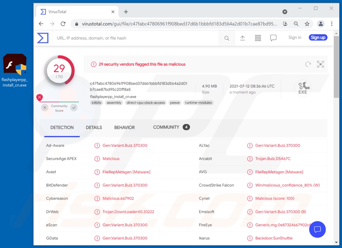The image size is (342, 248).
Task: Click the reanalyze refresh icon
Action: click(308, 64)
